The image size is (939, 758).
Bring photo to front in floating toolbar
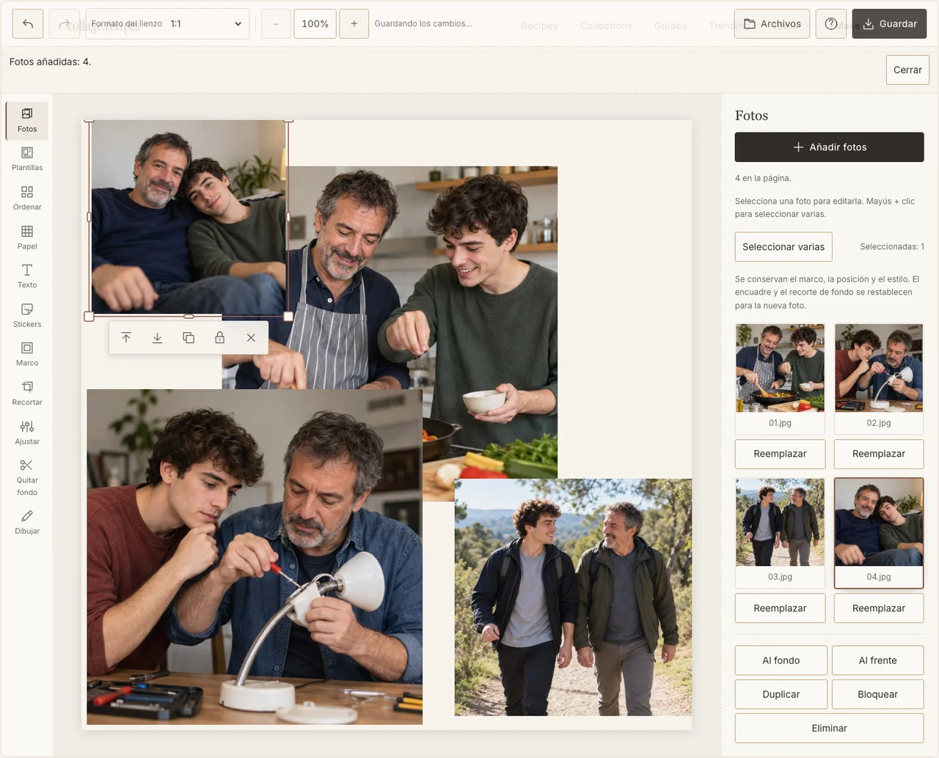[x=126, y=338]
